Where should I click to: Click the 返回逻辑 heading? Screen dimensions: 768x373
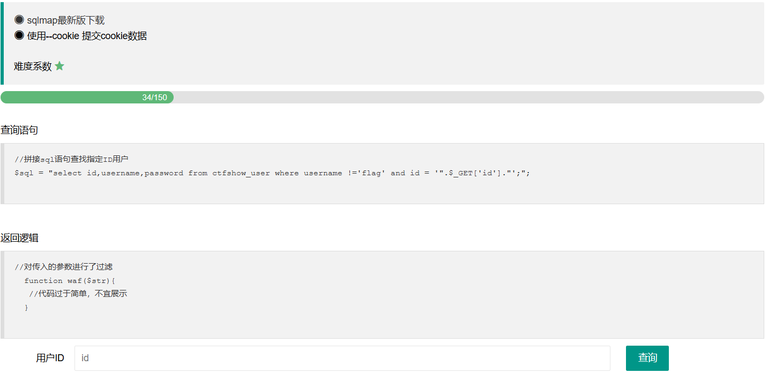tap(19, 238)
